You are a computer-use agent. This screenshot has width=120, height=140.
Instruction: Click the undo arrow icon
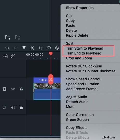pos(7,48)
